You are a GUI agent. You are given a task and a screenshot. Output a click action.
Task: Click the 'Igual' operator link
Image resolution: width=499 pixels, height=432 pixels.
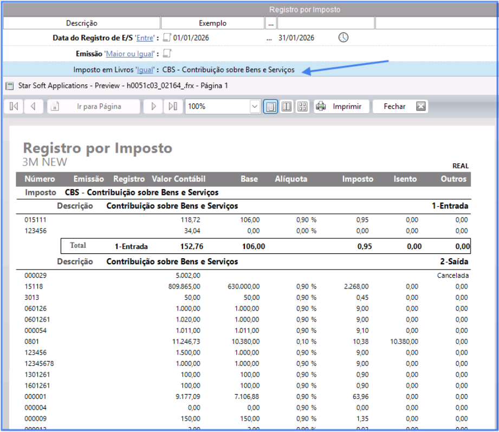click(x=145, y=70)
